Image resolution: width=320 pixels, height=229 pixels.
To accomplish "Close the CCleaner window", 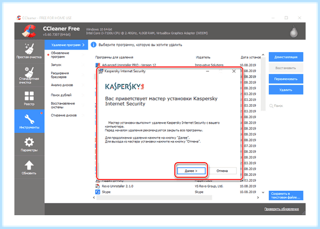I will (299, 18).
